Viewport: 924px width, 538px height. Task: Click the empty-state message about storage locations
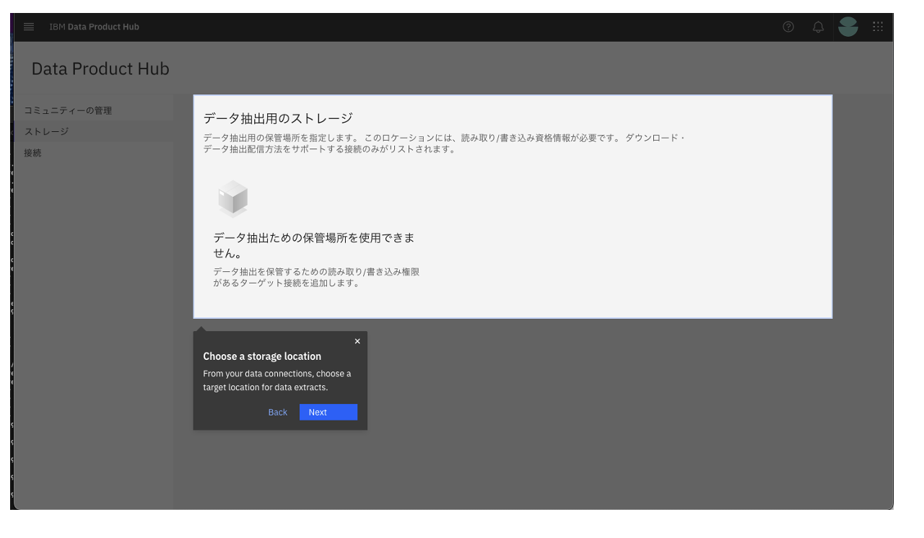[315, 244]
